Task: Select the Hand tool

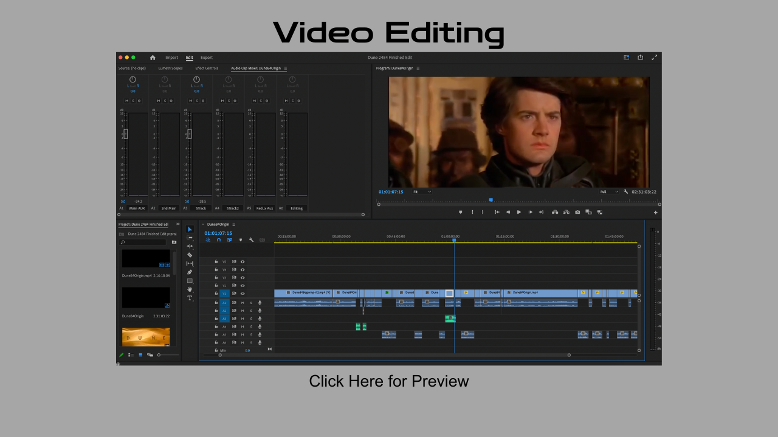Action: 190,289
